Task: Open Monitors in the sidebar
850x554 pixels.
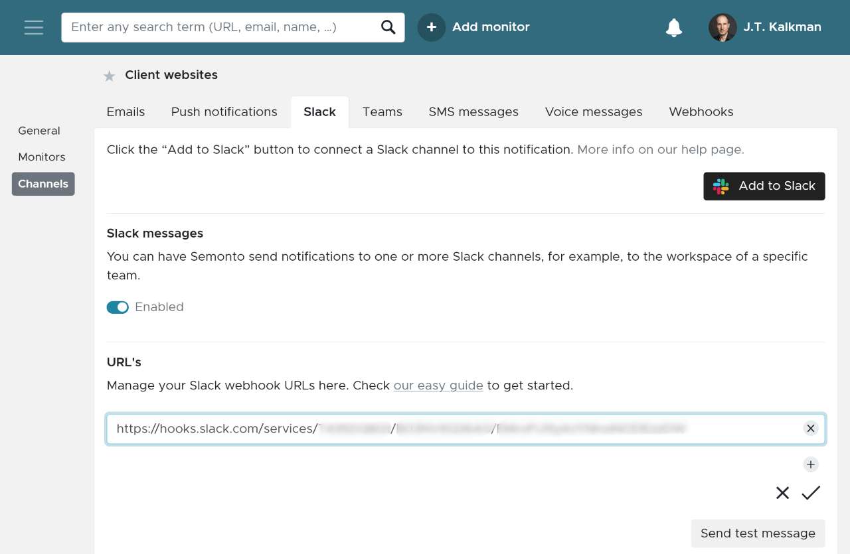Action: [x=42, y=157]
